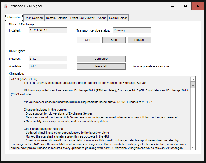Close the Exchange DKIM Signer window
This screenshot has width=206, height=163.
(198, 6)
